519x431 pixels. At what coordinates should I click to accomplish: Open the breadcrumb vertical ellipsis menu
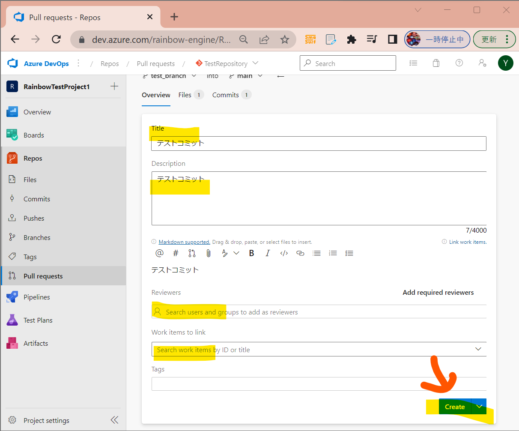78,63
